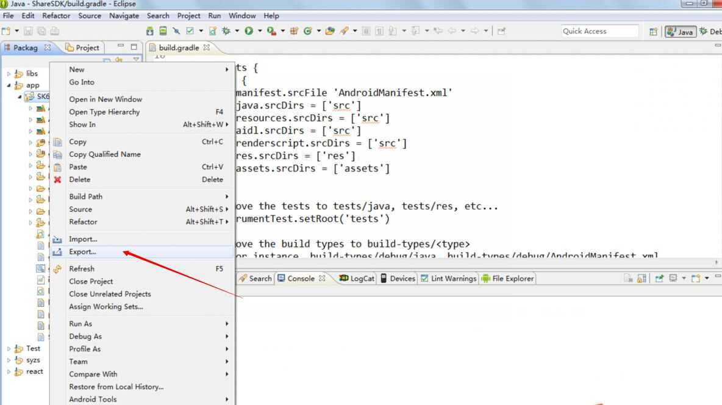Screen dimensions: 722x405
Task: Click the Open Console icon
Action: [x=696, y=278]
